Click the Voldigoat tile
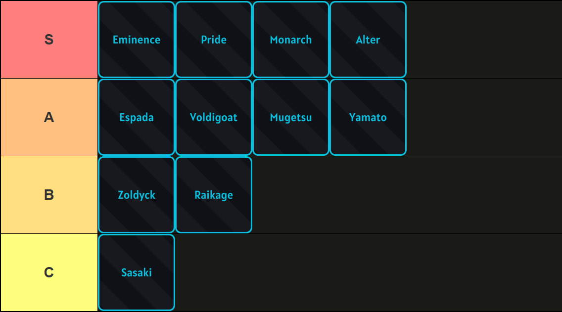 (213, 117)
